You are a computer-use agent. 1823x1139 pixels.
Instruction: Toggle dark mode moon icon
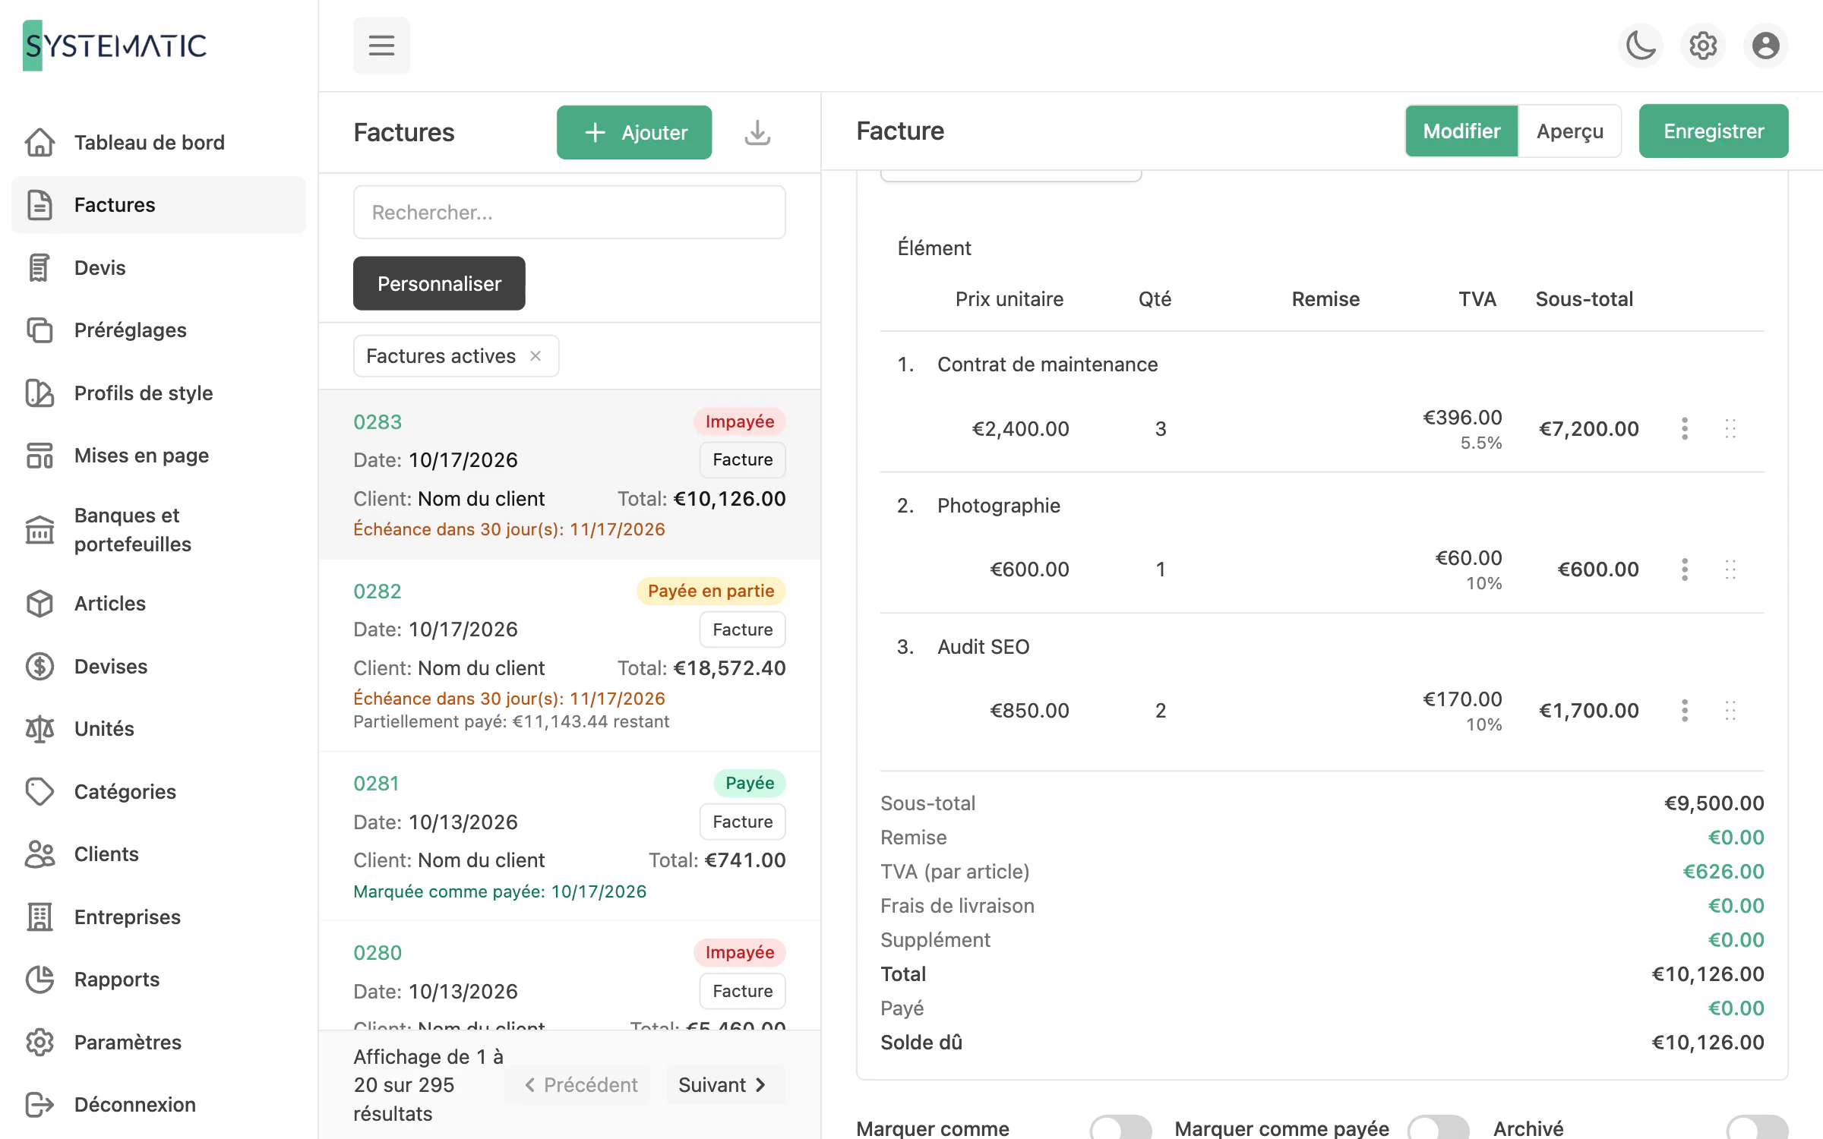[1641, 46]
